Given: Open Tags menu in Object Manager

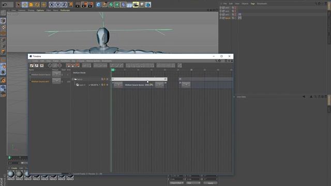Looking at the screenshot, I should pos(253,4).
